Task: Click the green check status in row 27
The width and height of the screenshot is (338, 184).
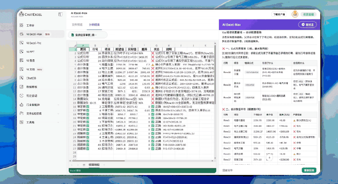Action: click(x=152, y=149)
